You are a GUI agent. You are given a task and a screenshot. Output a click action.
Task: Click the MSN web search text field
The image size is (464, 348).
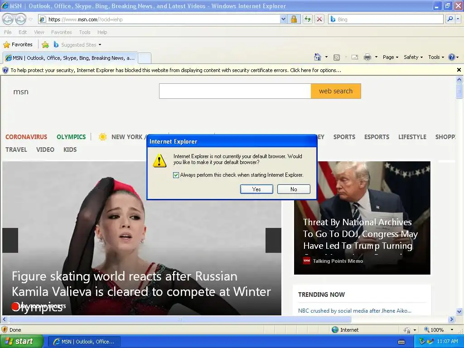pyautogui.click(x=235, y=91)
